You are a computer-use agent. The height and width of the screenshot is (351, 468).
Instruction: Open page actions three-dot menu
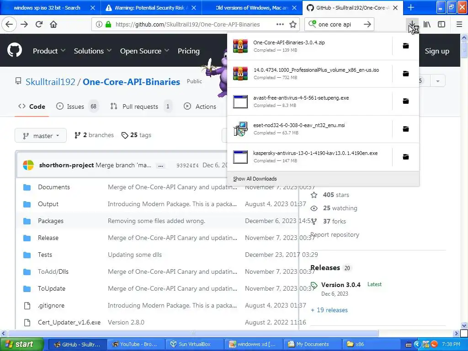click(x=280, y=25)
